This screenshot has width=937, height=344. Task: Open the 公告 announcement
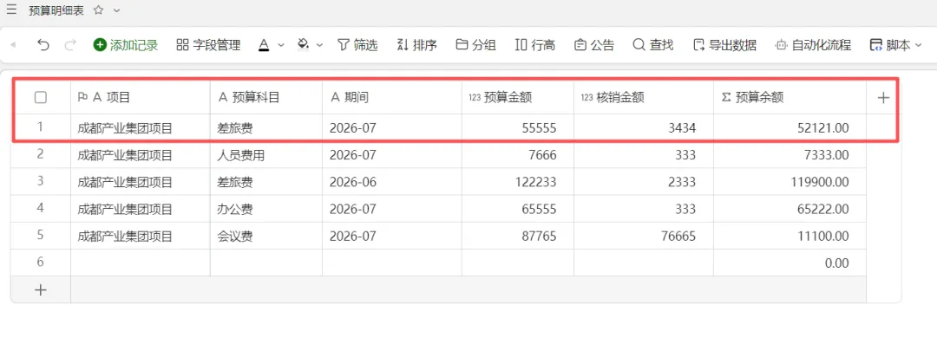click(594, 45)
